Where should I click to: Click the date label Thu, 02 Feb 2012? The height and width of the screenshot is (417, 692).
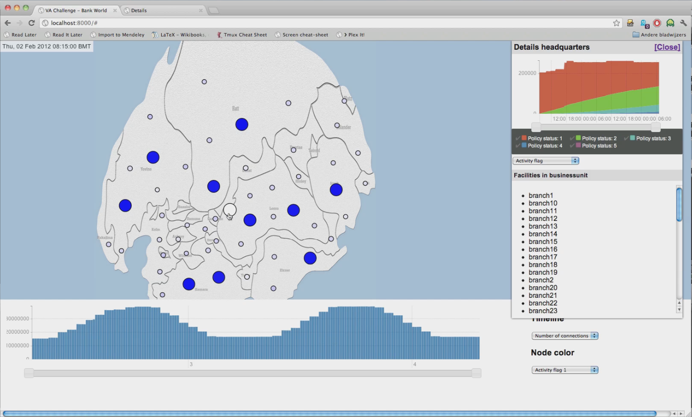coord(47,46)
